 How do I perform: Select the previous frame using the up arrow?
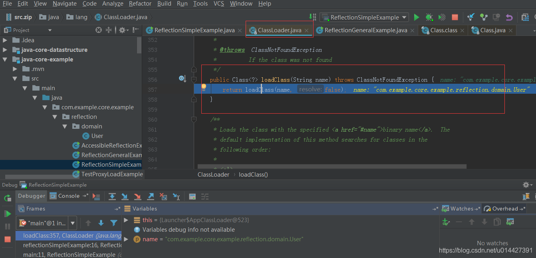(x=88, y=223)
